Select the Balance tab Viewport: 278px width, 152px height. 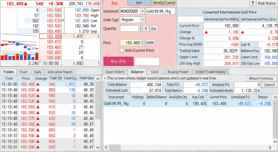point(137,72)
